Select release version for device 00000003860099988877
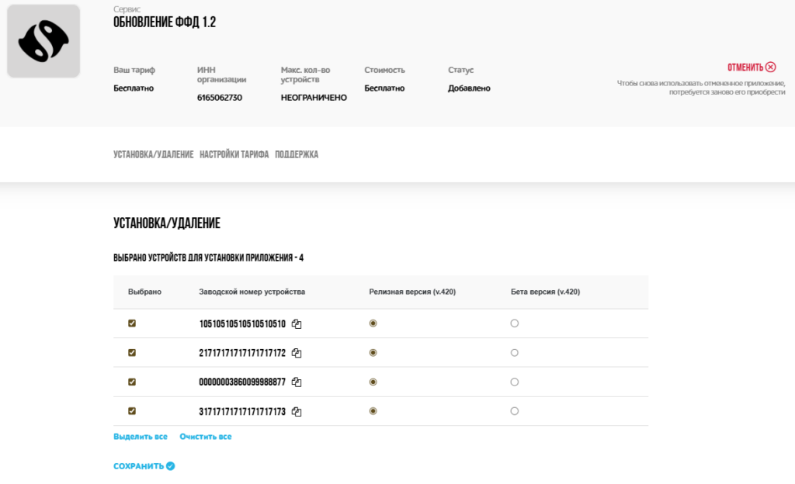The height and width of the screenshot is (484, 795). 373,382
